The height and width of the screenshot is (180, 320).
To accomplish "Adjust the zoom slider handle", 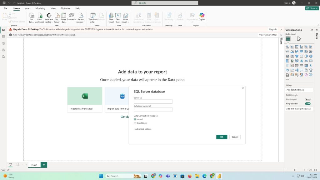I will [x=295, y=170].
